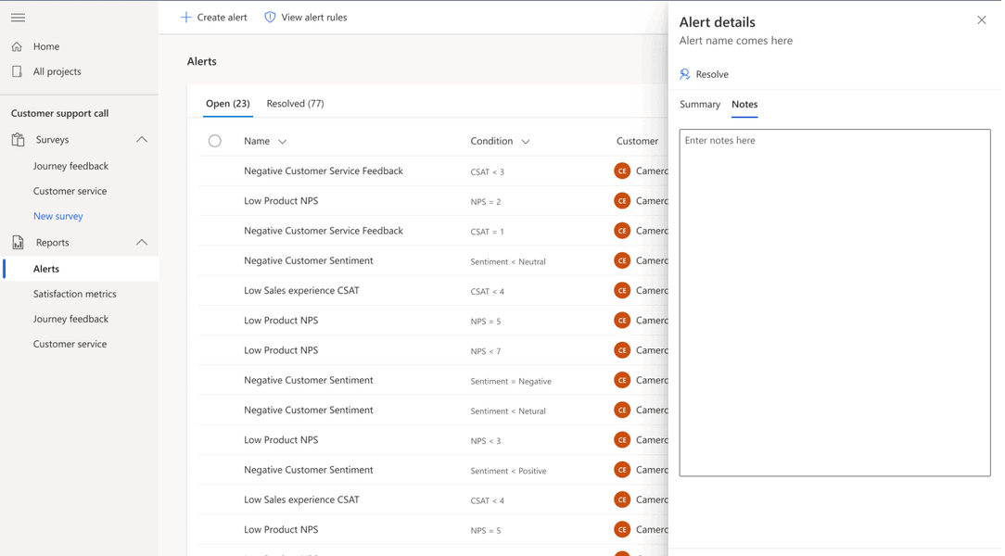The width and height of the screenshot is (1005, 556).
Task: Go to Satisfaction metrics report
Action: click(75, 294)
